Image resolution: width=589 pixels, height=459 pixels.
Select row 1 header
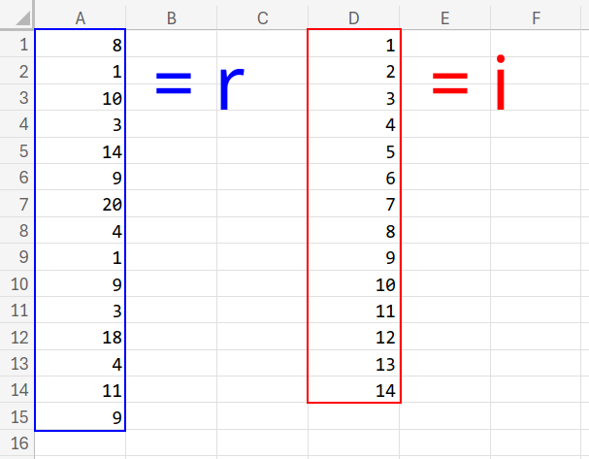tap(16, 44)
